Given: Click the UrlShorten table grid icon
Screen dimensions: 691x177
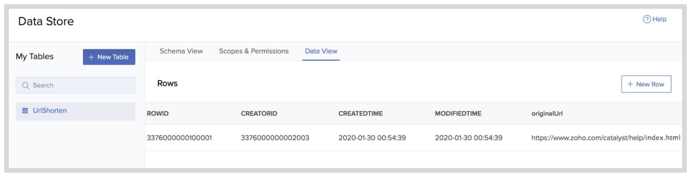Looking at the screenshot, I should click(x=25, y=111).
